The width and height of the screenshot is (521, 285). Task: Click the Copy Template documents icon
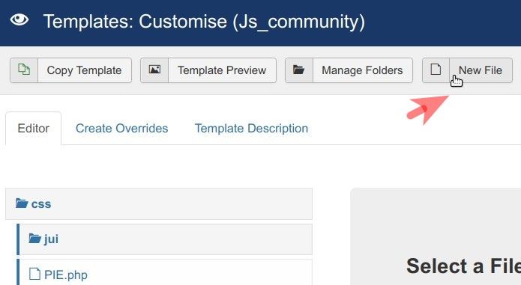coord(24,70)
